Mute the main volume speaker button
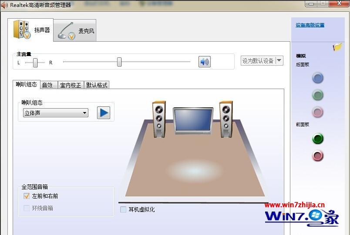Screen dimensions: 350x235 click(205, 62)
